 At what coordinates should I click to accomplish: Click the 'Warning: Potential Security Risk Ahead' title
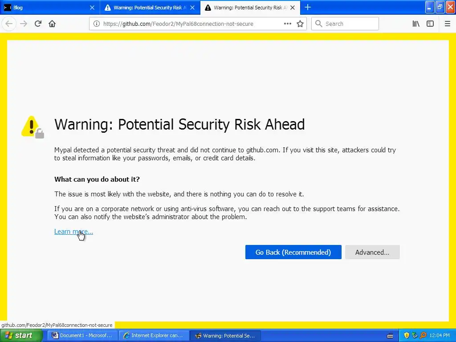[179, 125]
